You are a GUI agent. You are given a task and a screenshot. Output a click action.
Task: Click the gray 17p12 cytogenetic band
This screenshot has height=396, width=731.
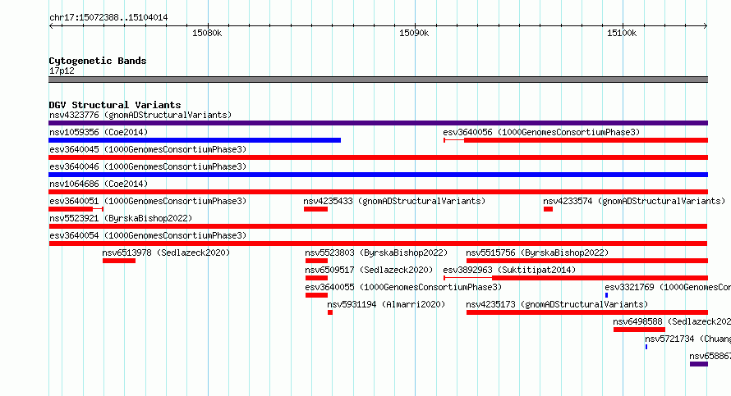(x=378, y=80)
